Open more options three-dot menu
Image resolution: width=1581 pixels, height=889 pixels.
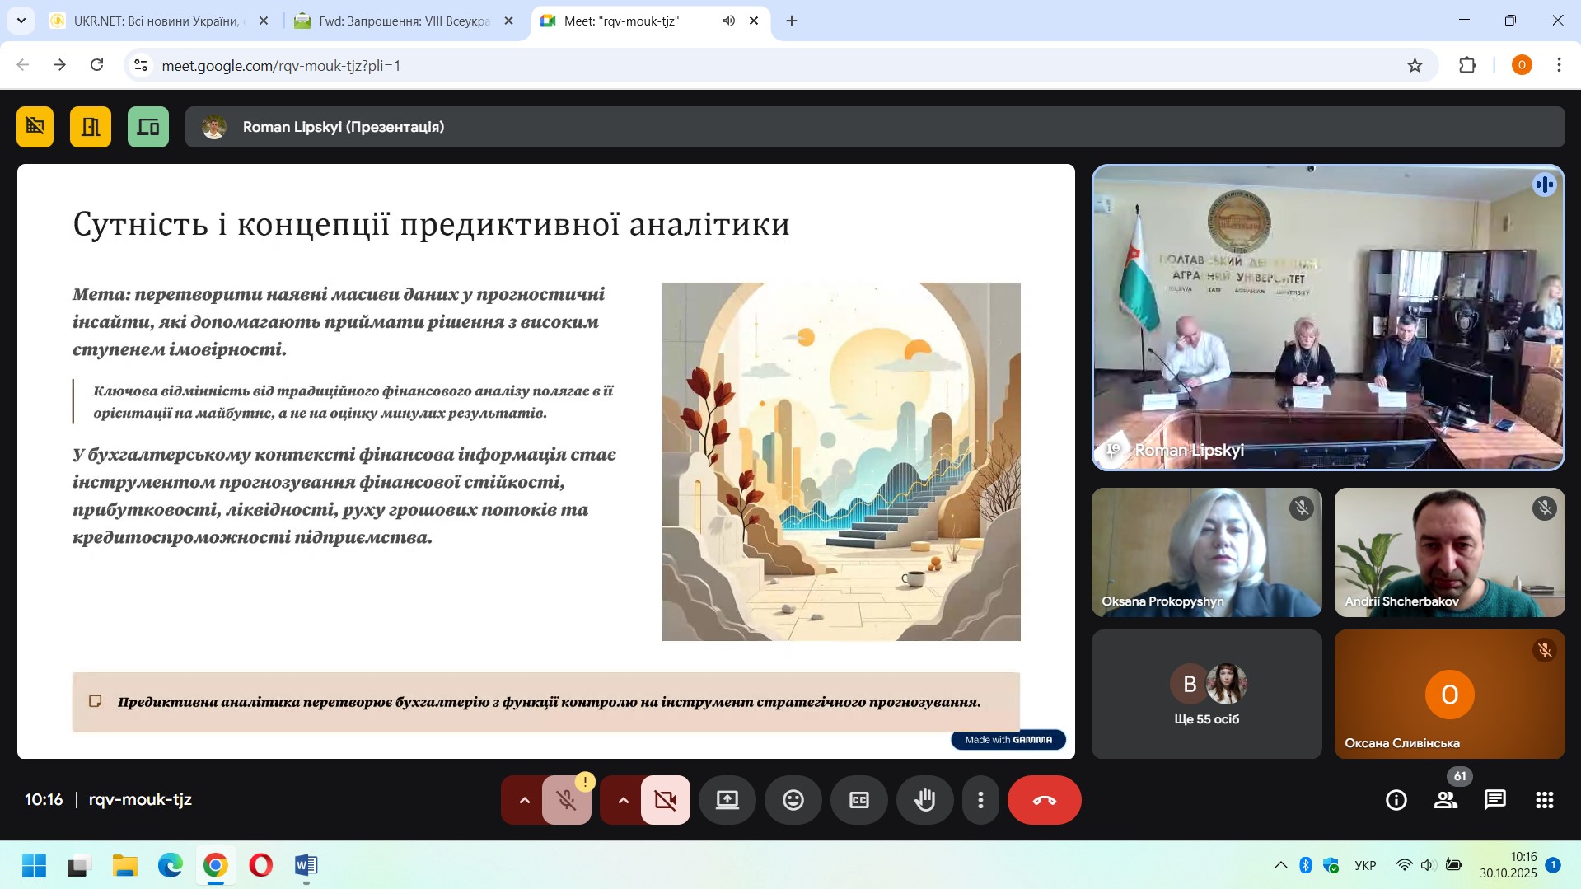[x=980, y=800]
